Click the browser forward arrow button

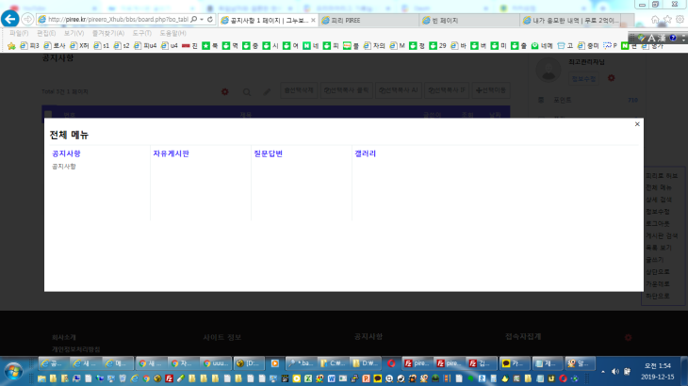pyautogui.click(x=27, y=19)
